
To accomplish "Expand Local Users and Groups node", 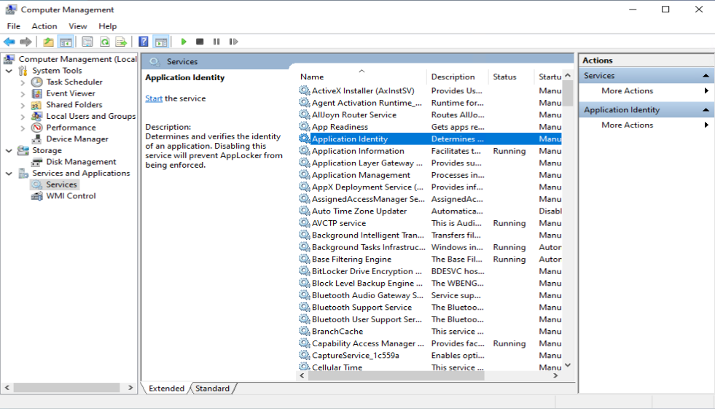I will (x=23, y=116).
